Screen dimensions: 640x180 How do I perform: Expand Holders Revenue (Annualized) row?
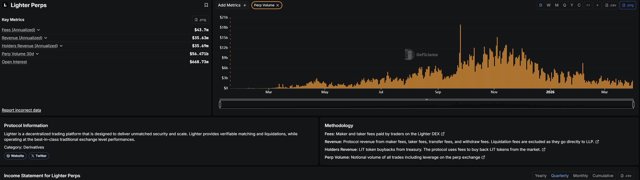[61, 46]
